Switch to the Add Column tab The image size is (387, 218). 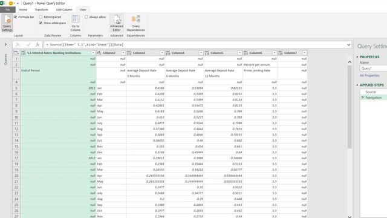pos(64,10)
